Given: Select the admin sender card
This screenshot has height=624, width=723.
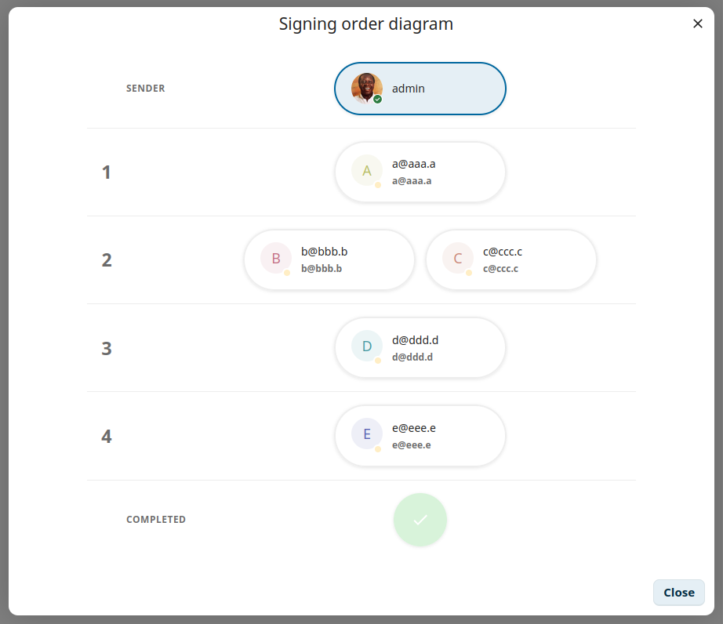Looking at the screenshot, I should [x=420, y=88].
